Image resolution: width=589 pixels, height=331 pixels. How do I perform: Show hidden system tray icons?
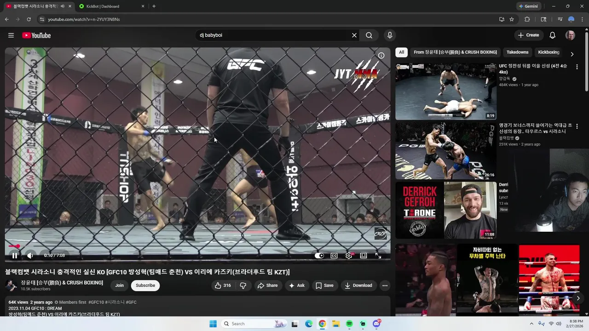pos(531,324)
